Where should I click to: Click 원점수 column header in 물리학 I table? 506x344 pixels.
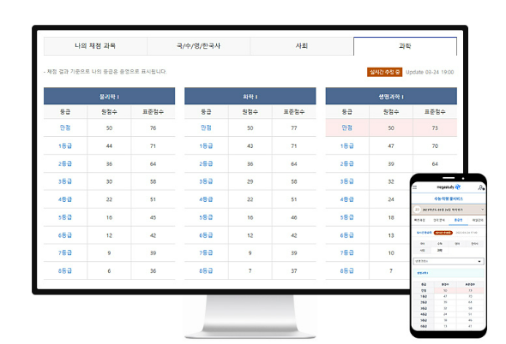point(109,112)
